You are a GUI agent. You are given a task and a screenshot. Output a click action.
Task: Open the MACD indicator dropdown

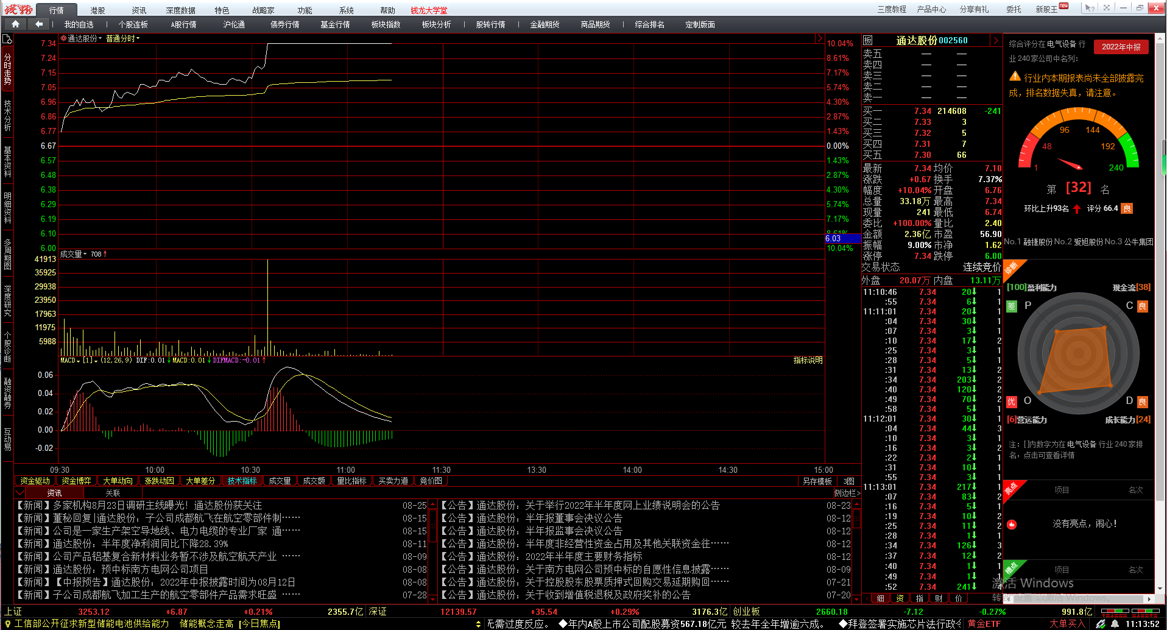click(x=70, y=360)
